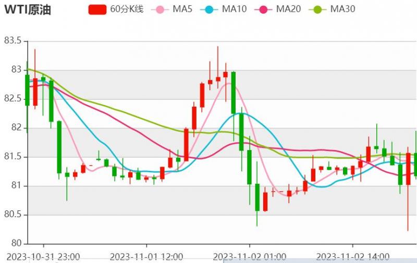Toggle the 60分K线 candlestick series legend
417x263 pixels.
point(116,9)
